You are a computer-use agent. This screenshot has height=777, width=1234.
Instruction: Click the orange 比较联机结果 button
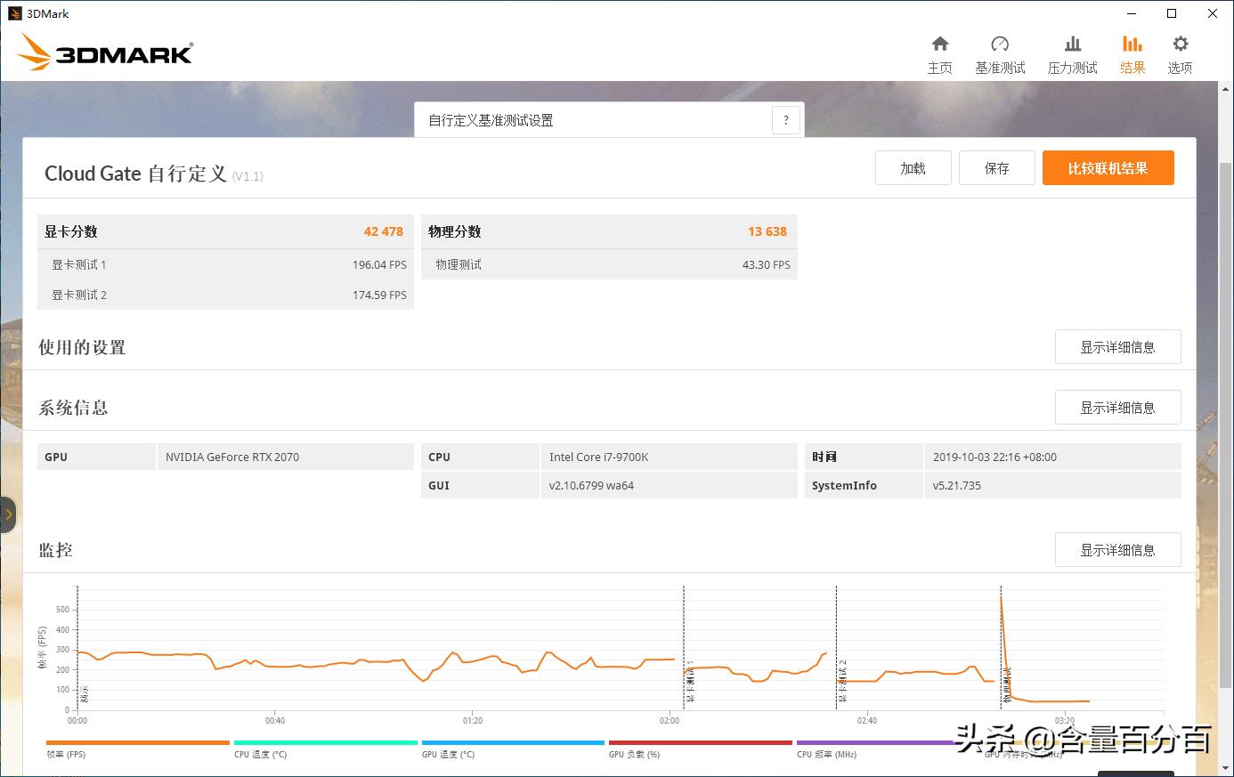pos(1108,167)
